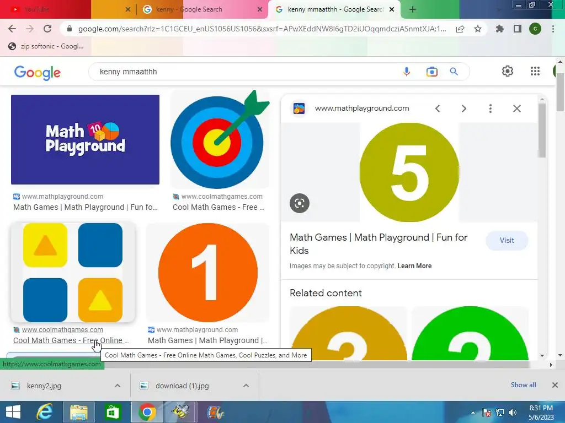565x423 pixels.
Task: Open Learn More copyright link
Action: coord(414,266)
